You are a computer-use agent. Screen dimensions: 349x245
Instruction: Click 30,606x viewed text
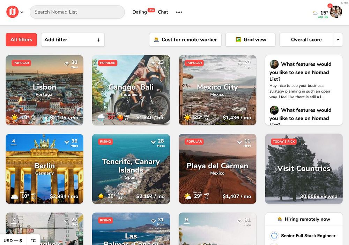[x=319, y=196]
